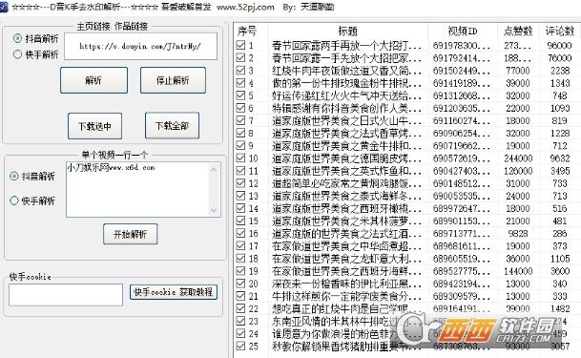Uncheck the checkbox for row 18
The width and height of the screenshot is (581, 358).
click(x=240, y=259)
